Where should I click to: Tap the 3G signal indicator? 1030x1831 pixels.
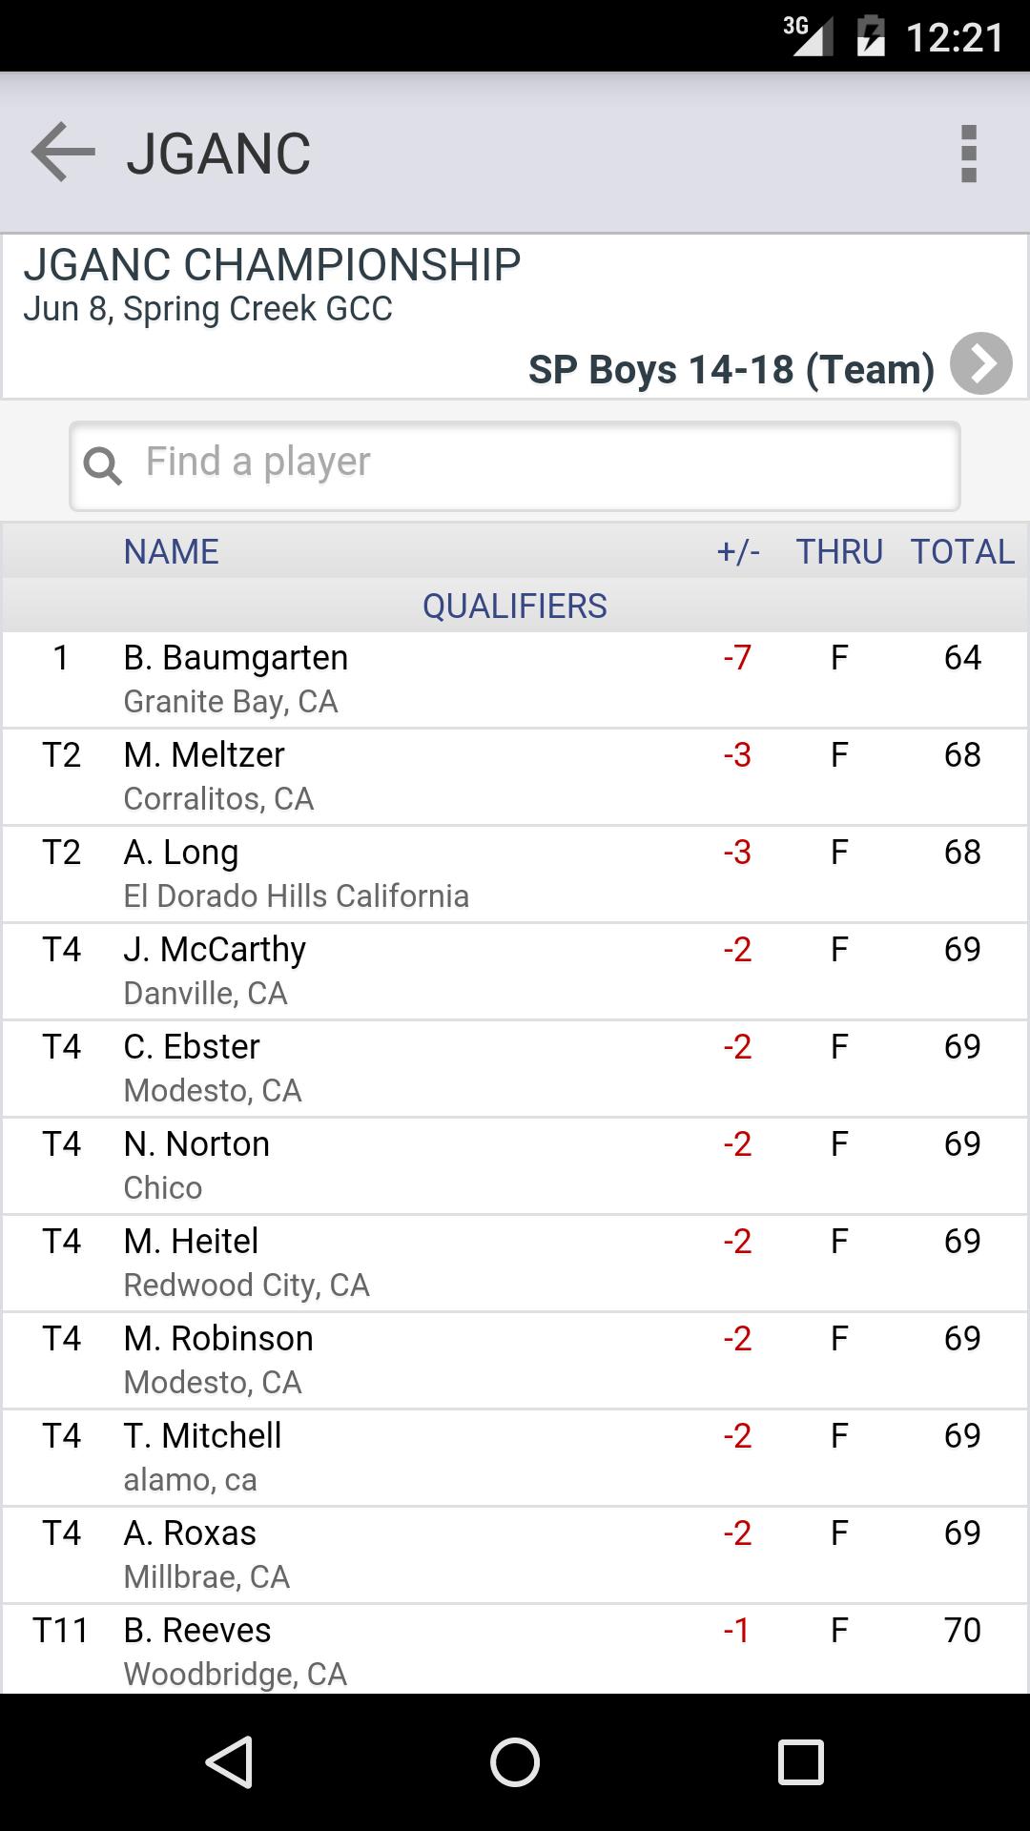click(809, 36)
